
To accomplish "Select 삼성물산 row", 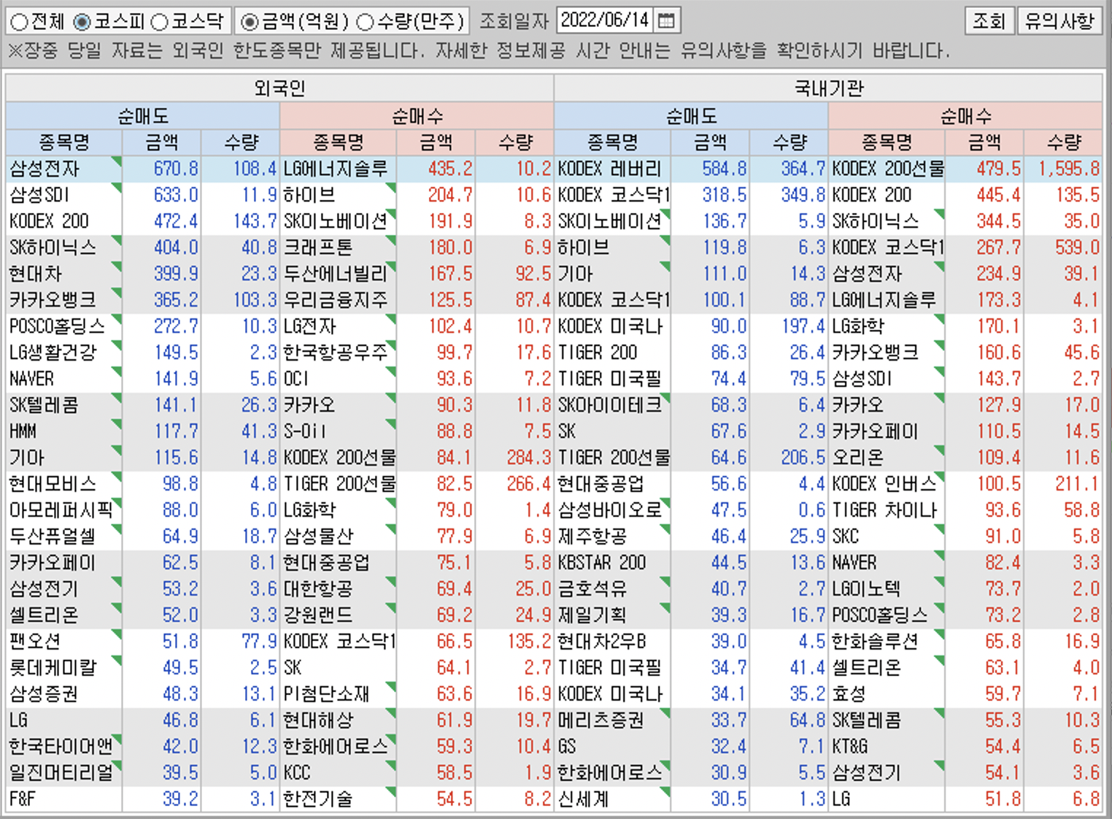I will coord(338,537).
